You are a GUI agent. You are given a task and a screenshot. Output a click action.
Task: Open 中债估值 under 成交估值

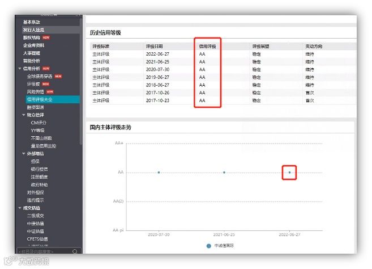pos(35,224)
